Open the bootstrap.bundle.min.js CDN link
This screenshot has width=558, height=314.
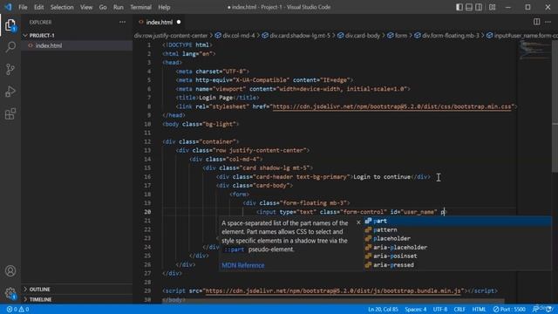point(334,290)
